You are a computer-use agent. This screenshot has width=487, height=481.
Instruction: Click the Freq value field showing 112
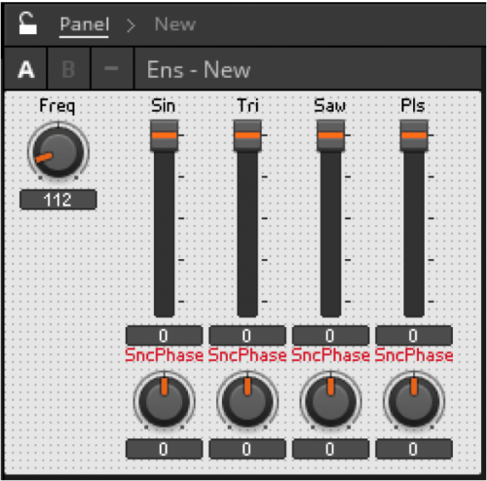point(58,200)
